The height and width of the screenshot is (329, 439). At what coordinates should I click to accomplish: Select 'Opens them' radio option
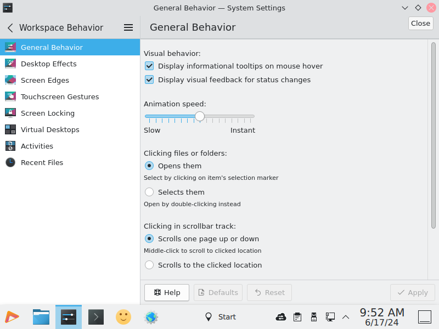coord(149,166)
